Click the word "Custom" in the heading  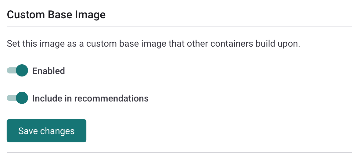(x=23, y=15)
